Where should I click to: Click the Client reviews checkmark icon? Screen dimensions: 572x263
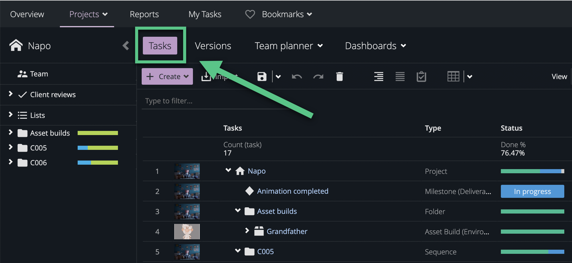23,95
